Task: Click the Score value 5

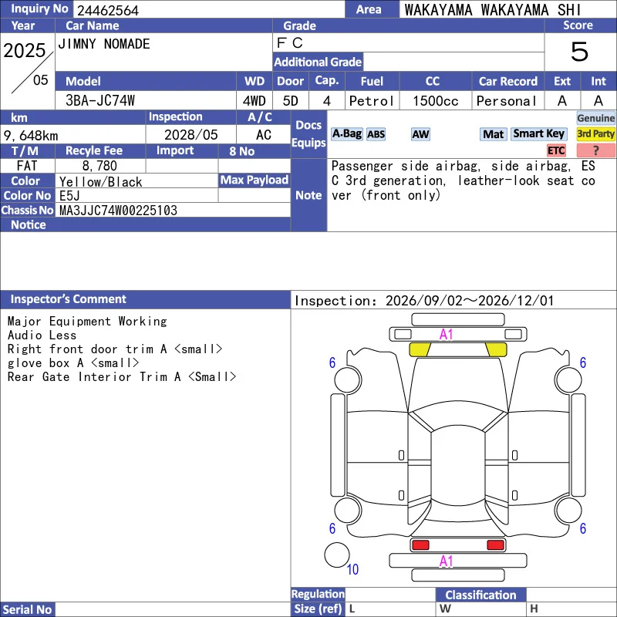Action: click(579, 52)
